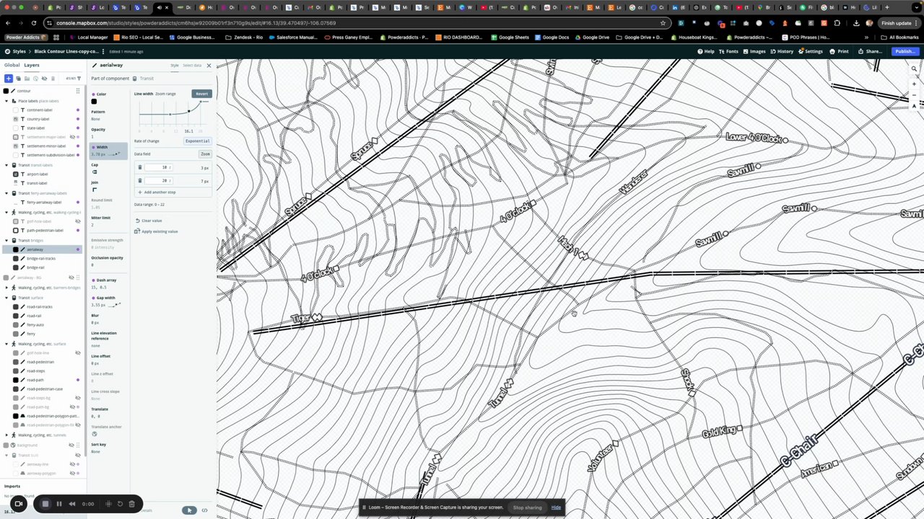This screenshot has width=924, height=519.
Task: Stop the Loom recording
Action: (x=45, y=504)
